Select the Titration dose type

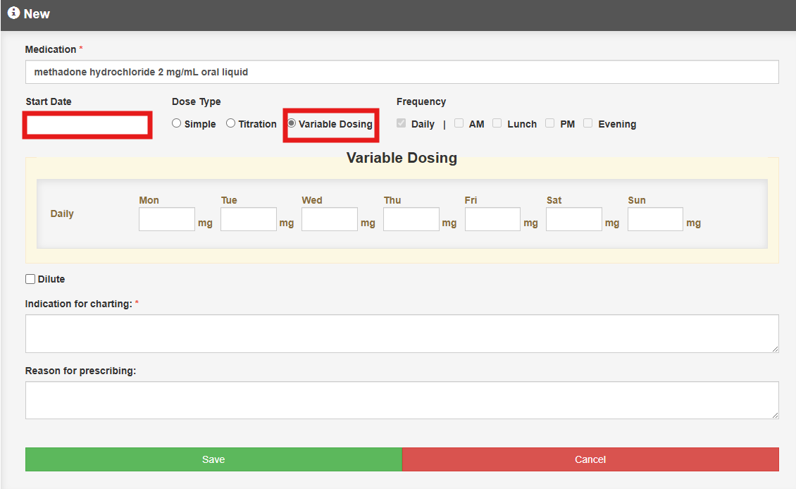point(231,124)
